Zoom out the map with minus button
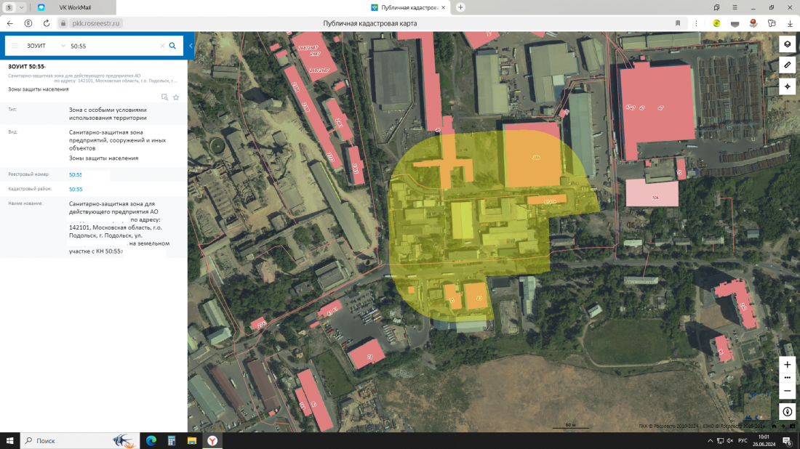Viewport: 800px width, 449px height. (x=787, y=391)
